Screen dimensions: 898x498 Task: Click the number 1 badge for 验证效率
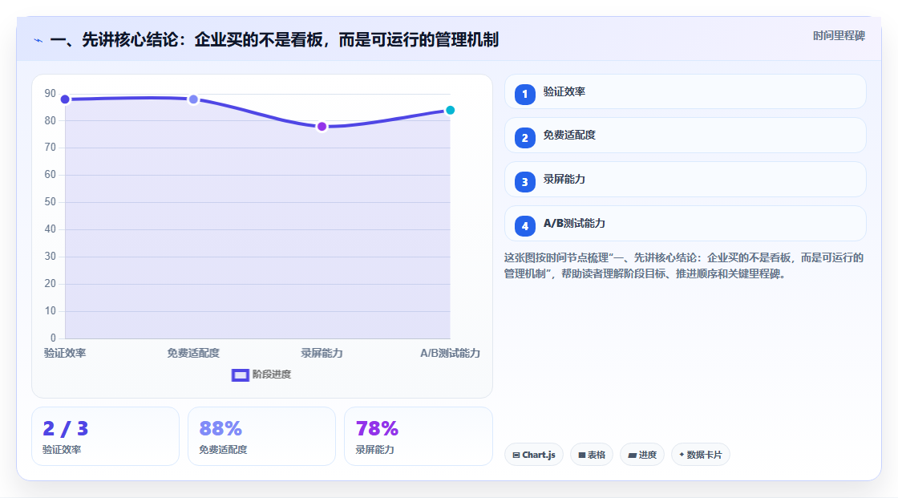(x=524, y=95)
